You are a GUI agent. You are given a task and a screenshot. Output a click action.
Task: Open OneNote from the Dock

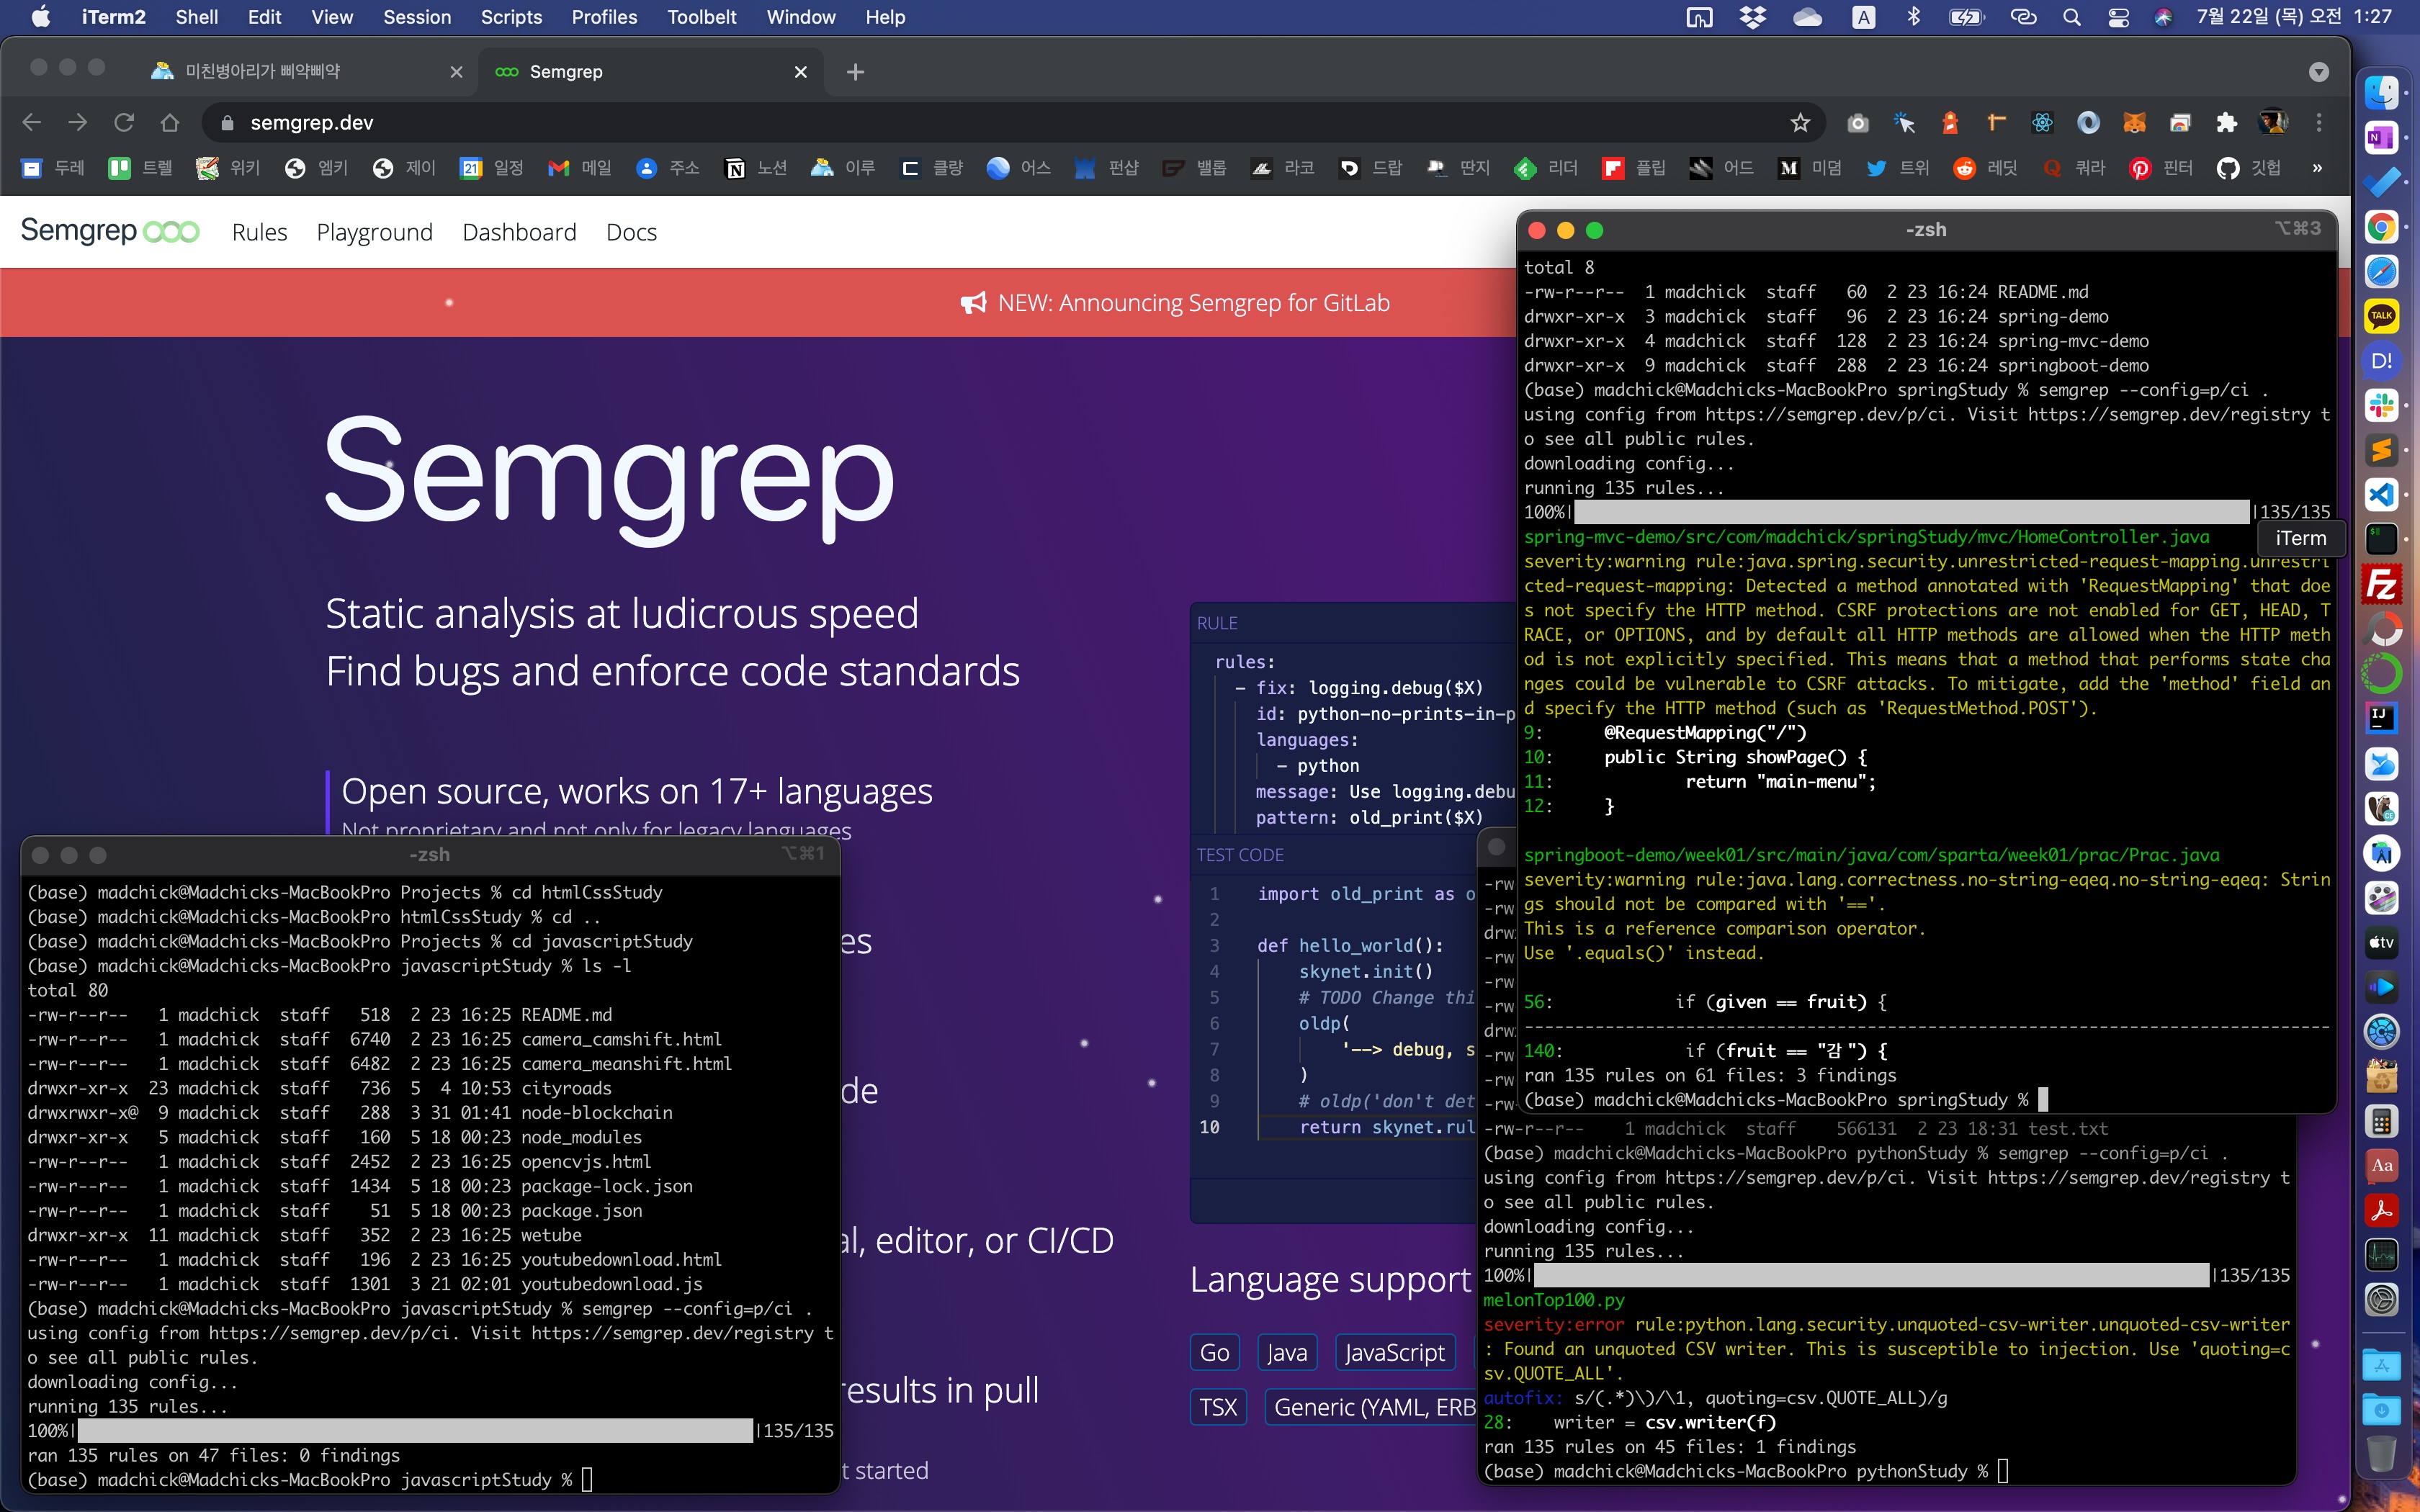pos(2381,137)
